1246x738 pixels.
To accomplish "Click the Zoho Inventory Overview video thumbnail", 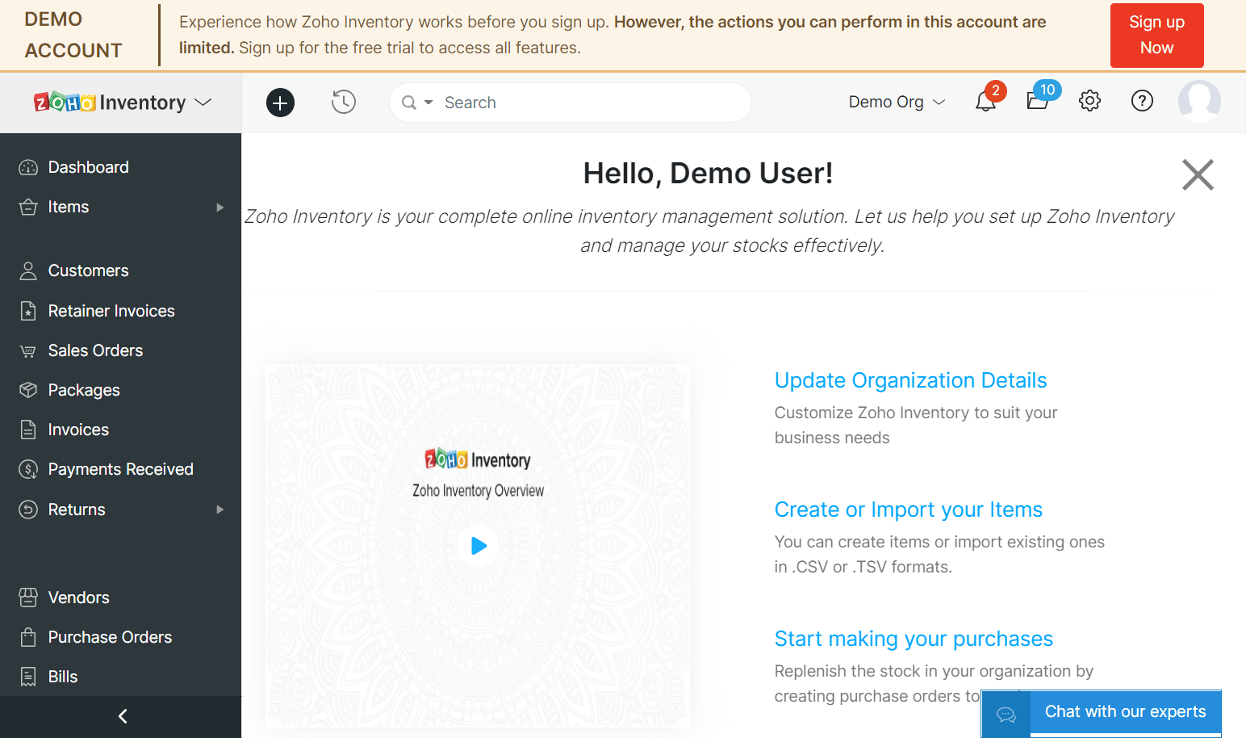I will [478, 545].
